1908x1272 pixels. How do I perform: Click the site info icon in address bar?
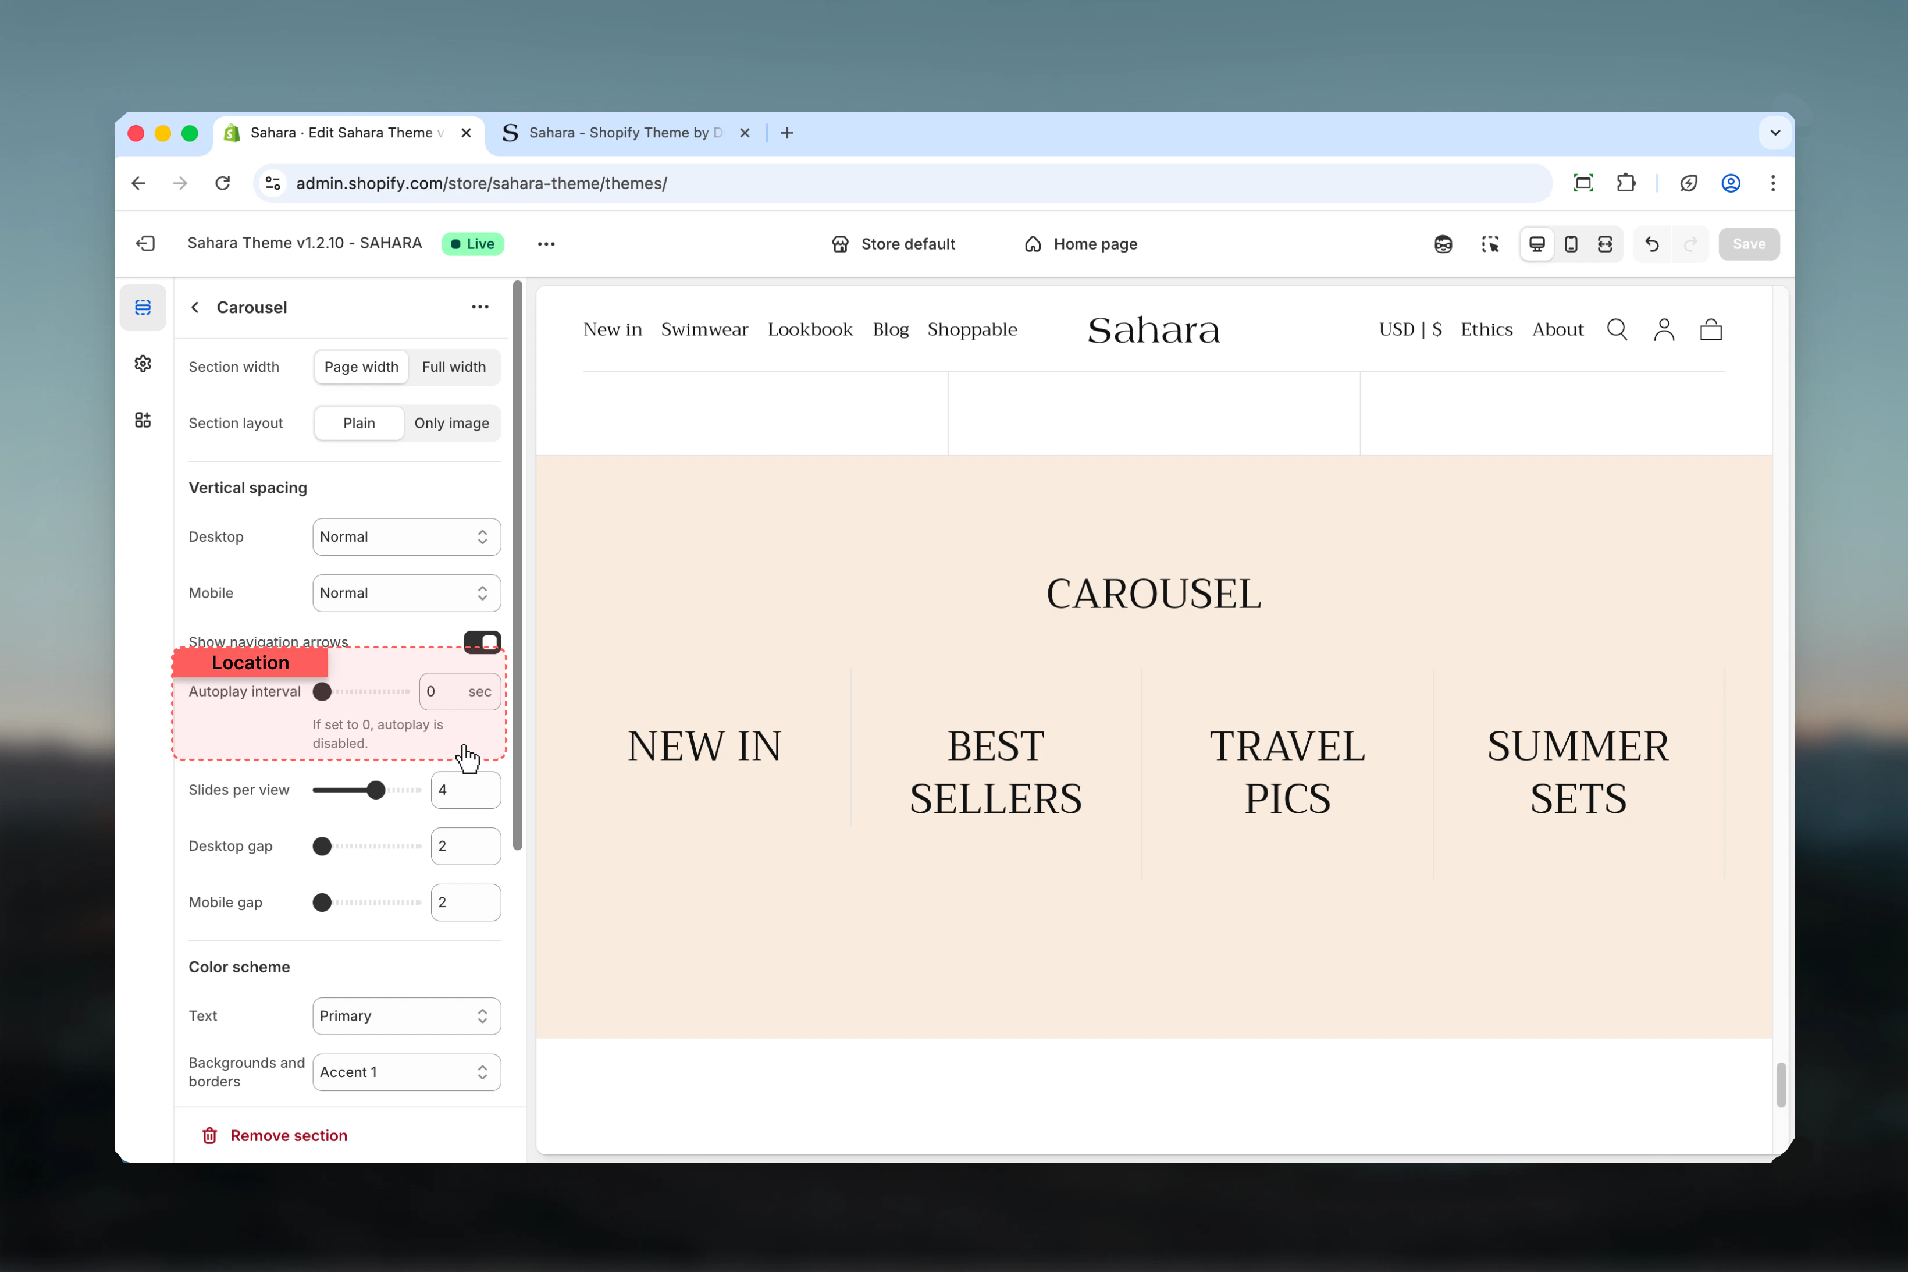point(273,183)
